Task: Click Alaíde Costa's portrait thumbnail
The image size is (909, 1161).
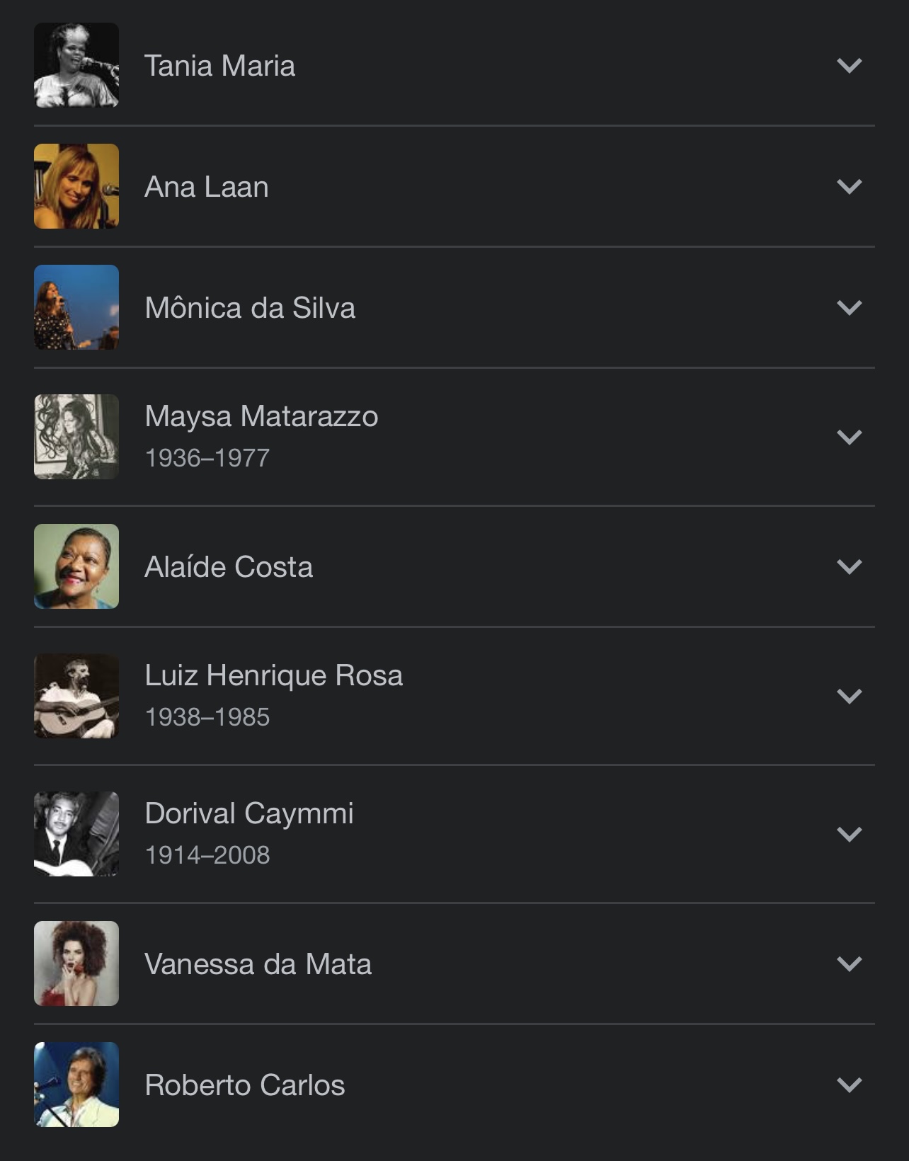Action: click(76, 566)
